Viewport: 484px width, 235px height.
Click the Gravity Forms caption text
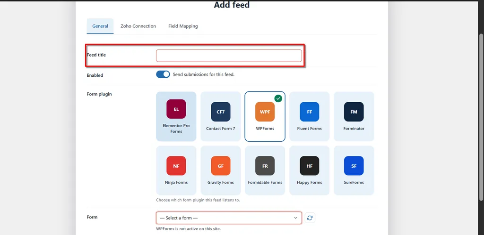[x=220, y=182]
